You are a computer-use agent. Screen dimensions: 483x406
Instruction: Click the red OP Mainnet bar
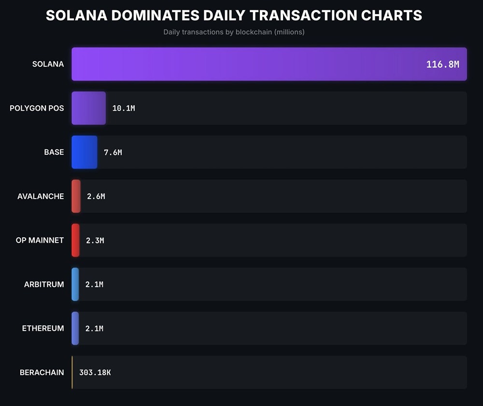tap(75, 240)
